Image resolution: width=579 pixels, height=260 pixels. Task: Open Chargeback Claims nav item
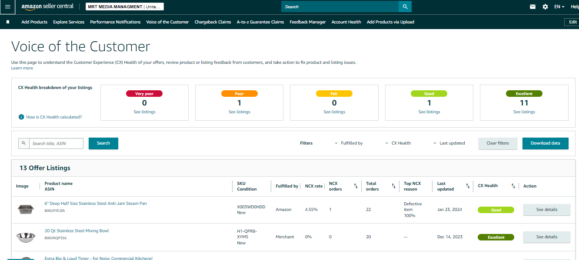(213, 22)
